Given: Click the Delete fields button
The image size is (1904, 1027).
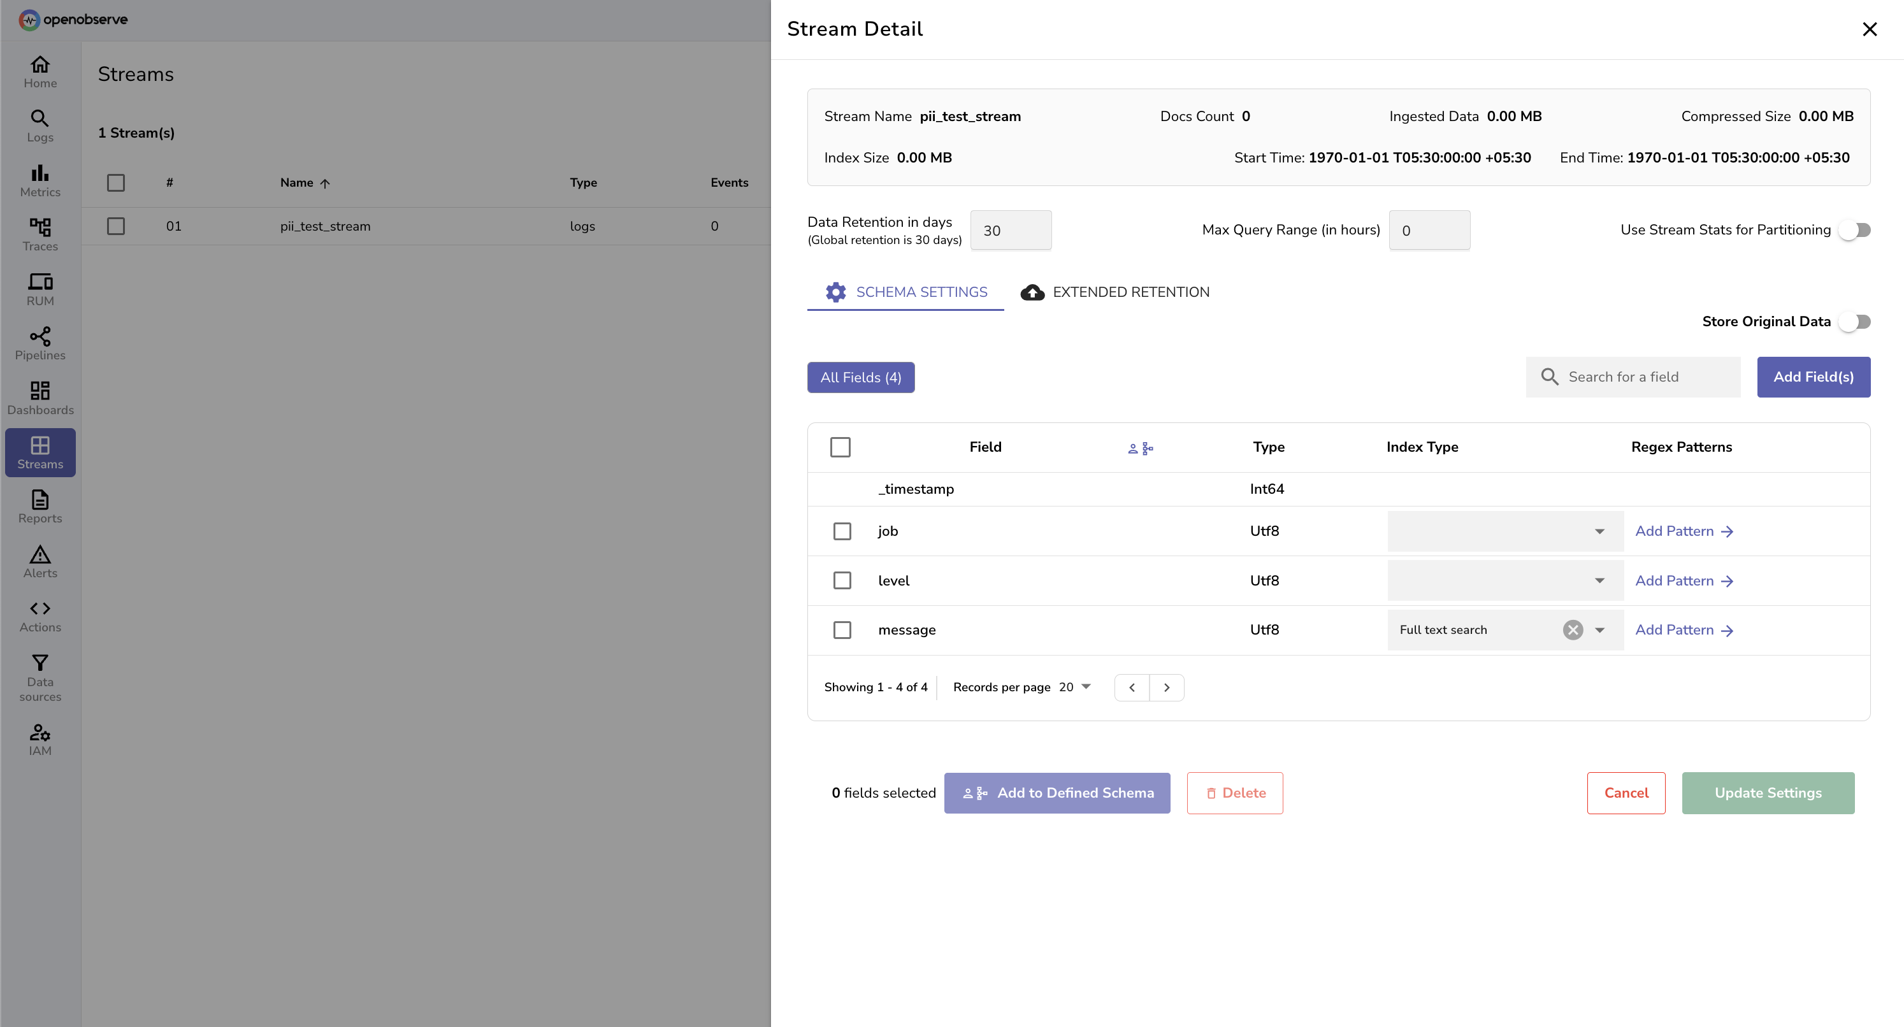Looking at the screenshot, I should tap(1234, 793).
